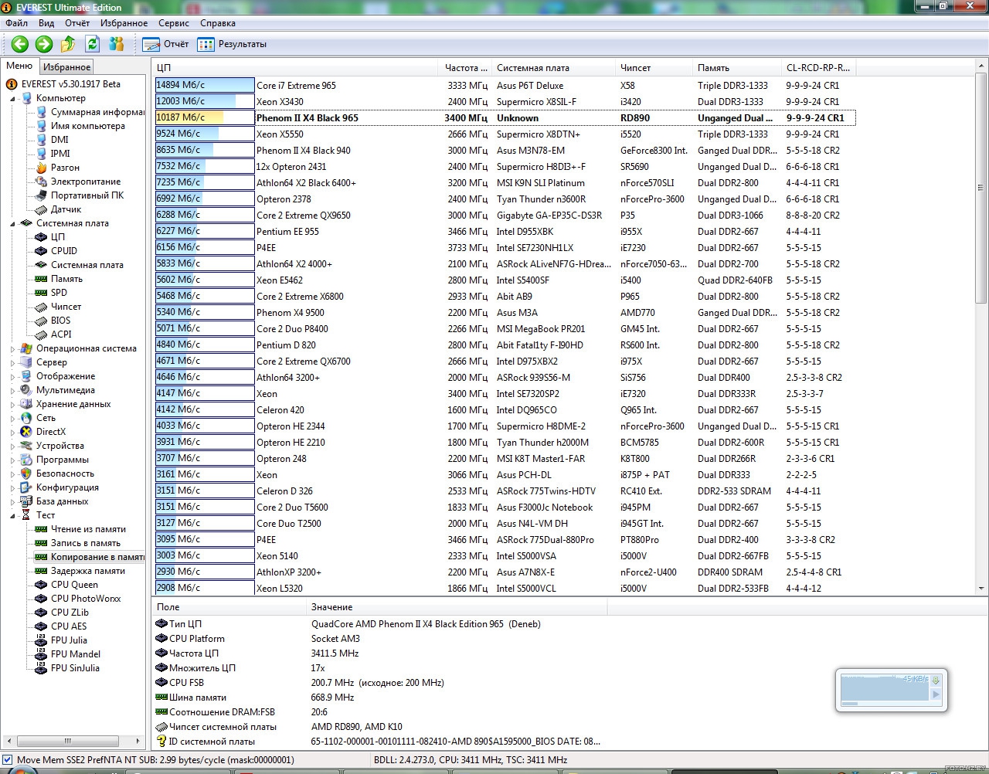Screen dimensions: 989x774
Task: Expand the Сеть tree node
Action: tap(12, 419)
